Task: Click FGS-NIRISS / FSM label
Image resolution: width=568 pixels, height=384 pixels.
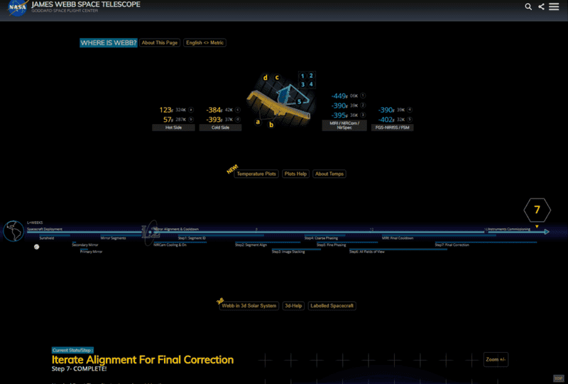Action: click(393, 128)
